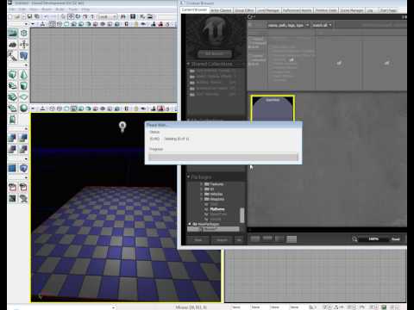Viewport: 414px width, 310px height.
Task: Click the CSG Deintersect icon
Action: click(24, 150)
